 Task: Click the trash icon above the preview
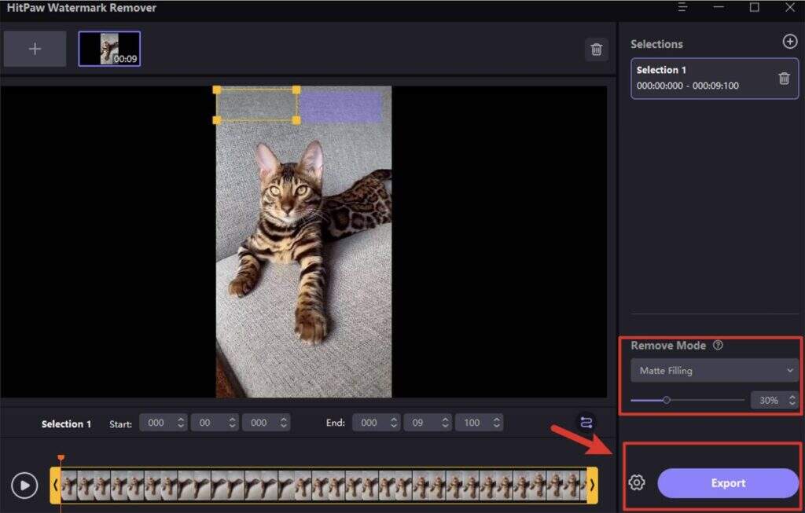pos(597,49)
